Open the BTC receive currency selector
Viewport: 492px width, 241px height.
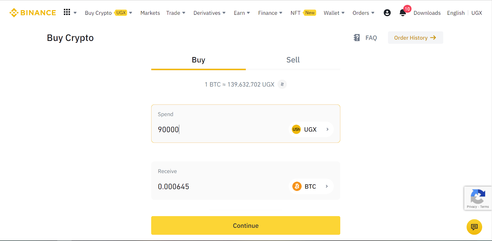click(x=311, y=186)
